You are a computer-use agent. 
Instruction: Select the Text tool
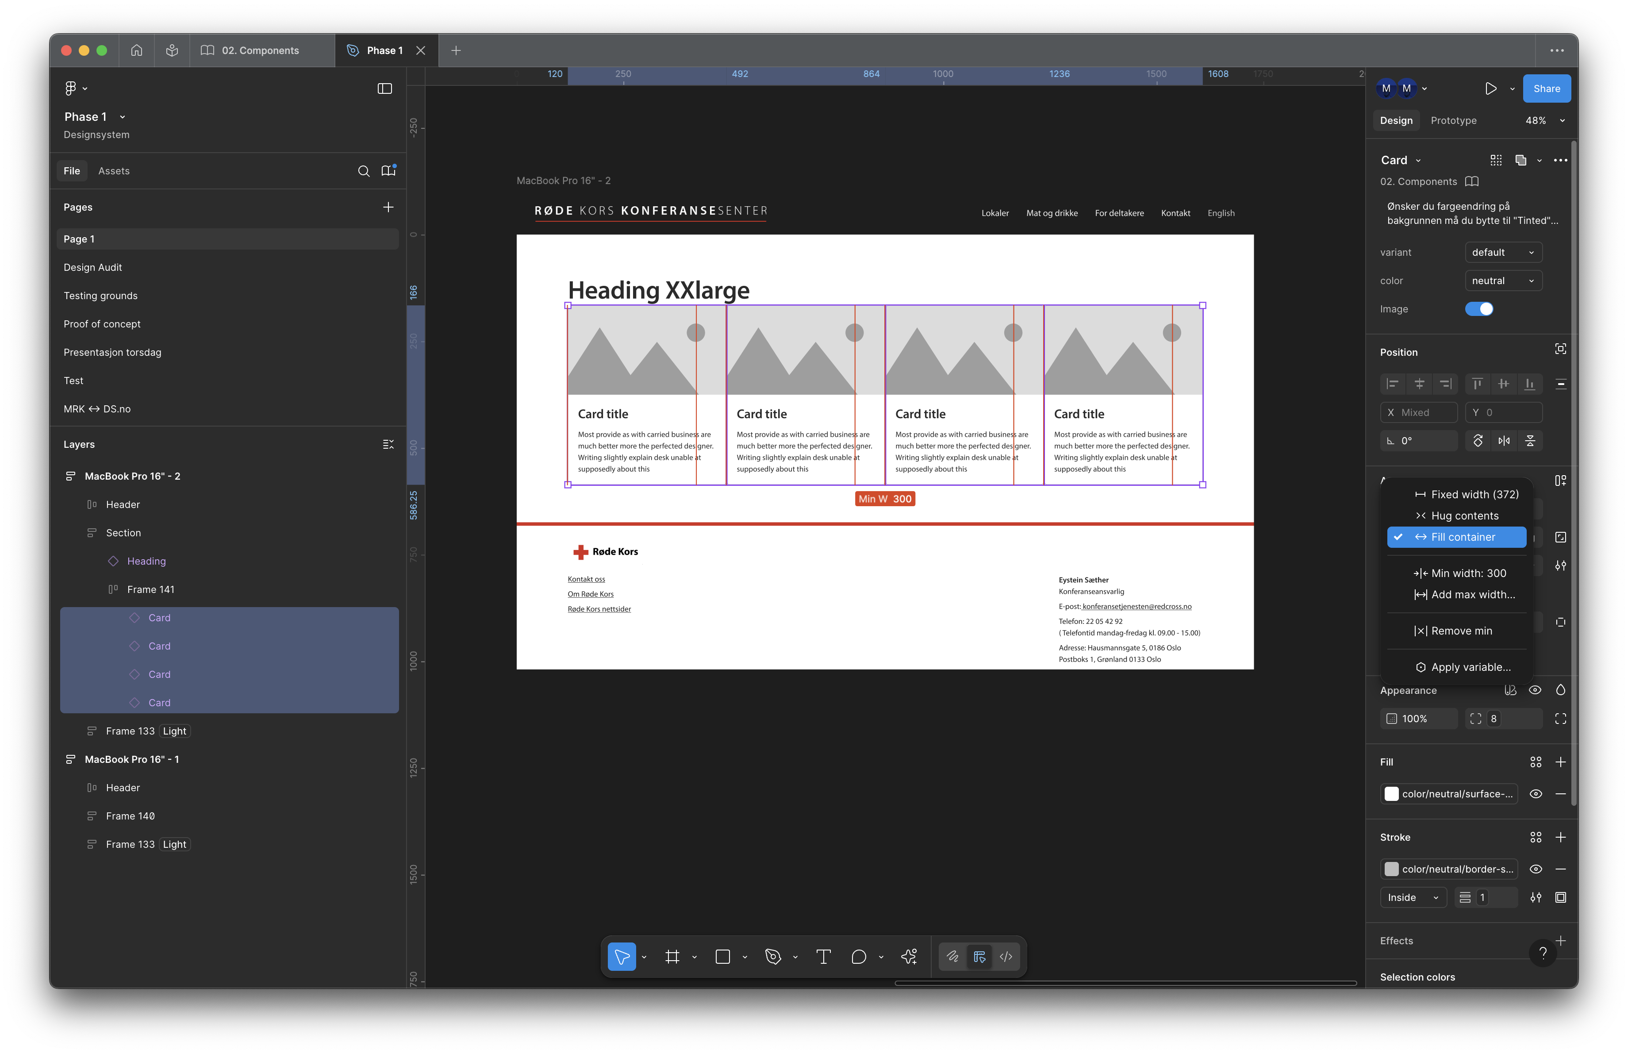point(824,957)
